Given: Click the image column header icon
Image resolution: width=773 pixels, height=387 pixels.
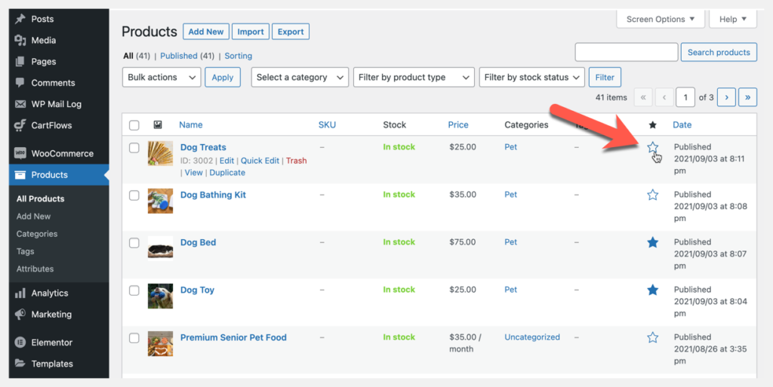Looking at the screenshot, I should (158, 125).
